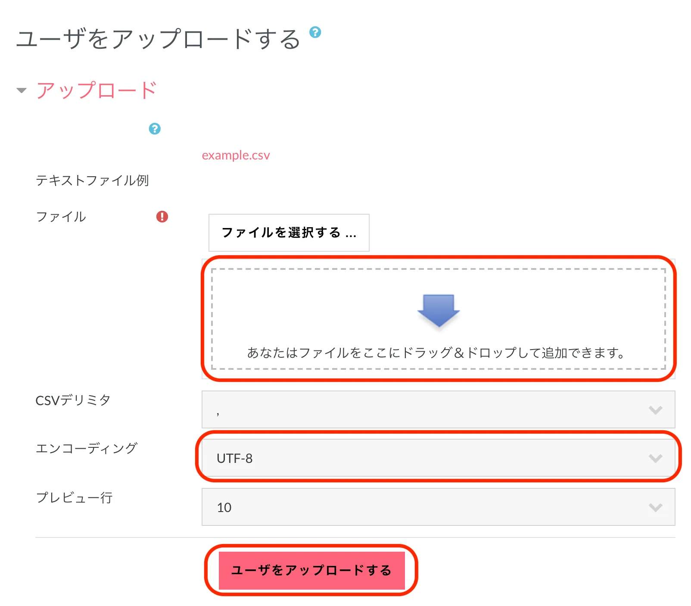Click the pink アップロード section heading

coord(96,91)
